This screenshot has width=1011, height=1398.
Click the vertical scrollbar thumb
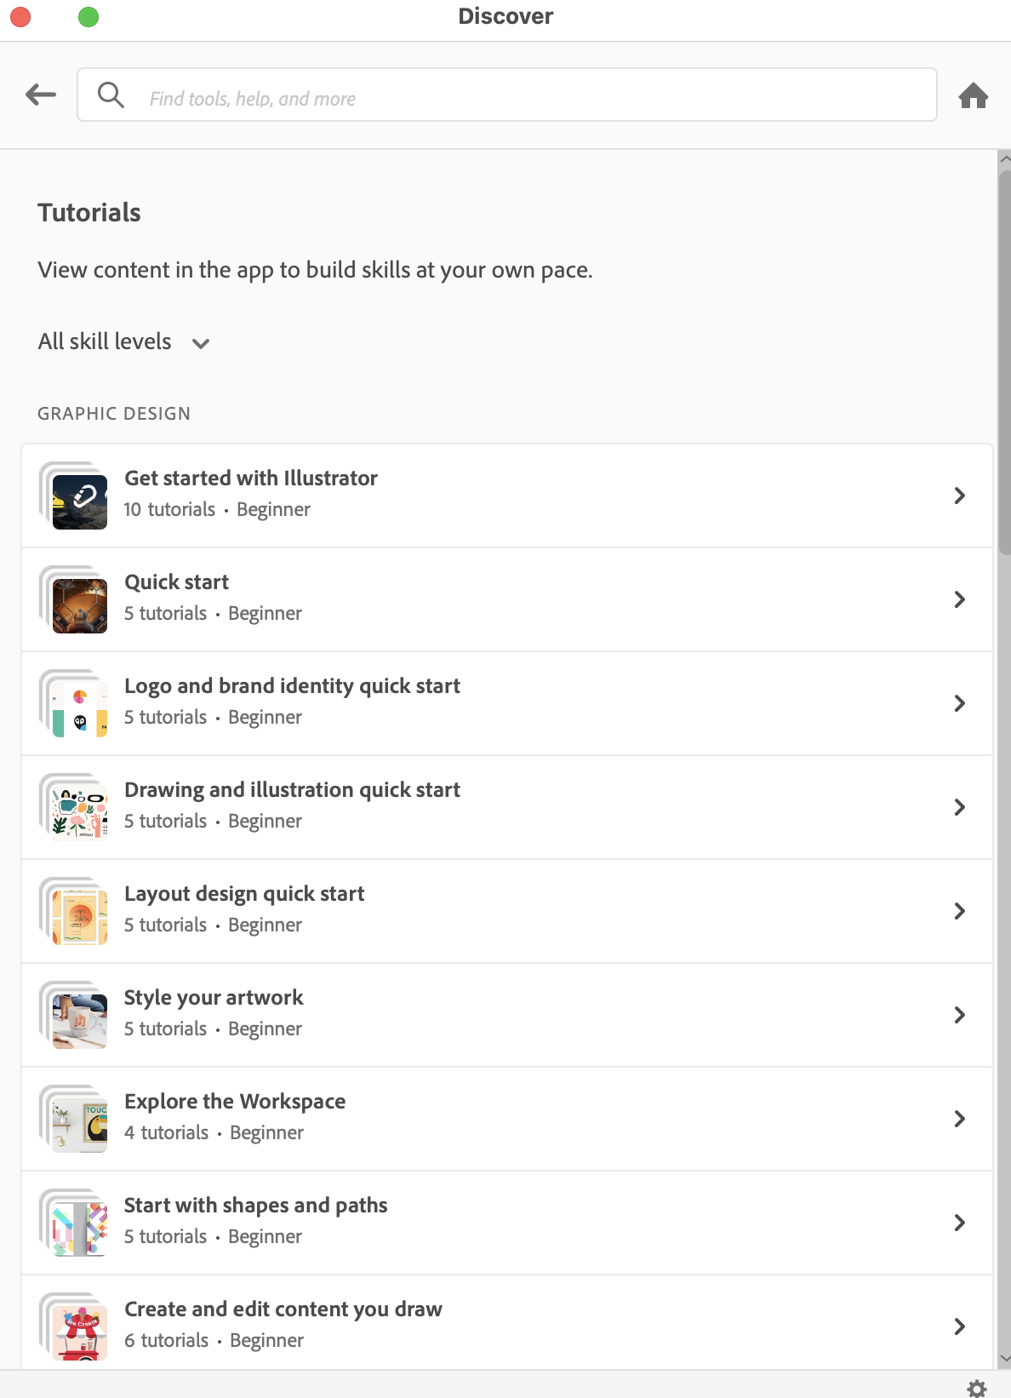1004,358
